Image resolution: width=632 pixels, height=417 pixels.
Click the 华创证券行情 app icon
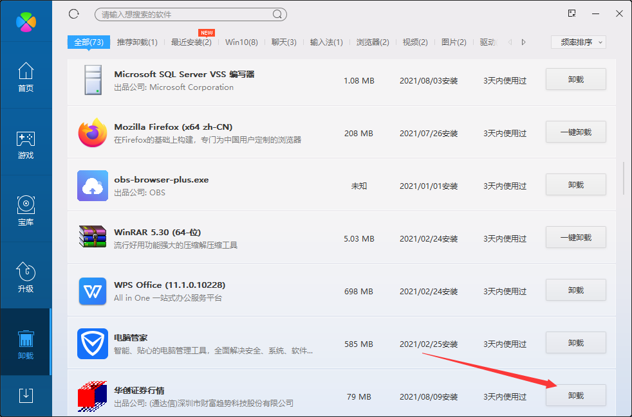[93, 396]
